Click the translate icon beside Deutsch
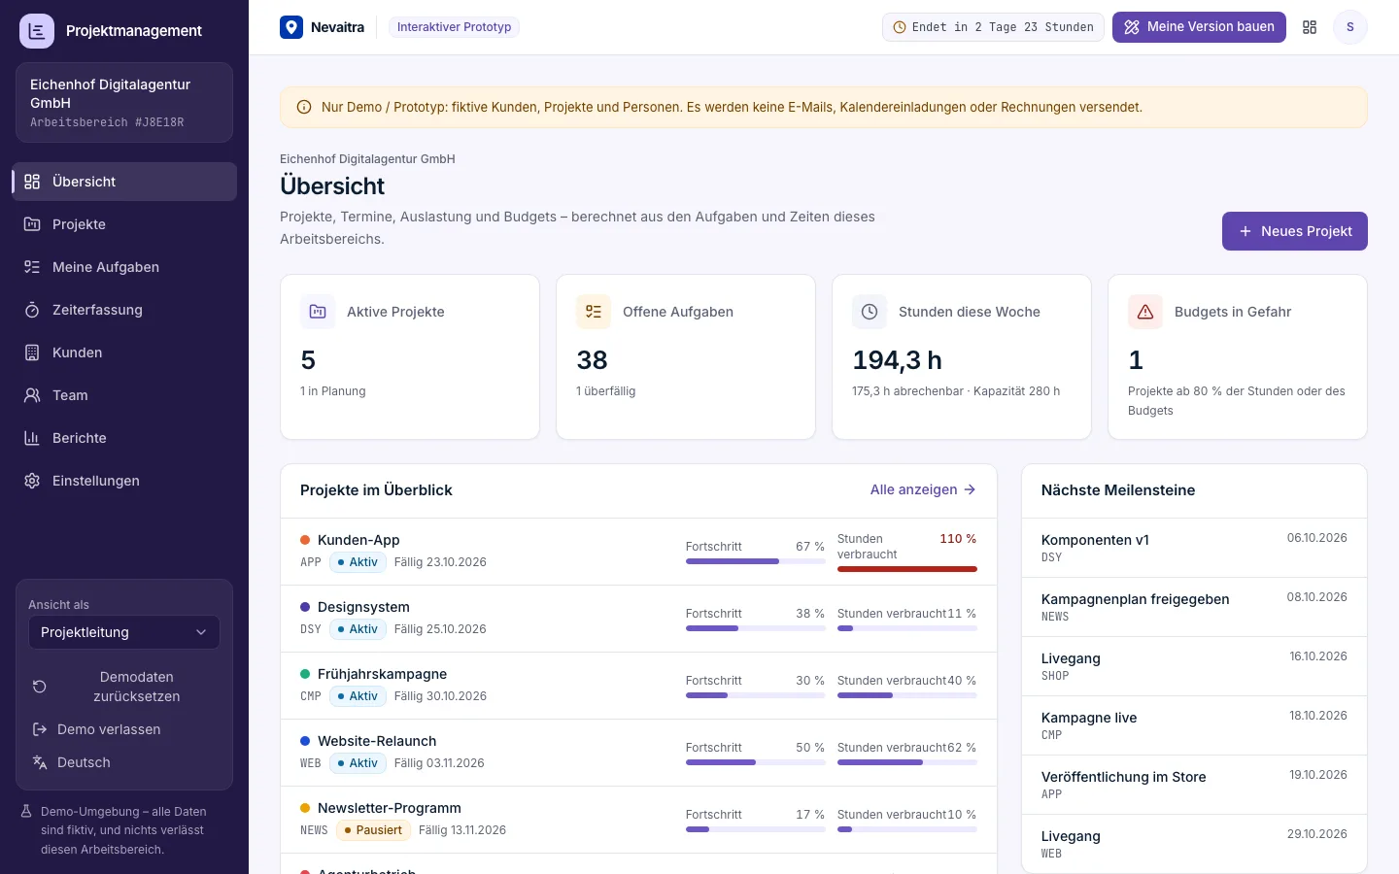 [40, 762]
